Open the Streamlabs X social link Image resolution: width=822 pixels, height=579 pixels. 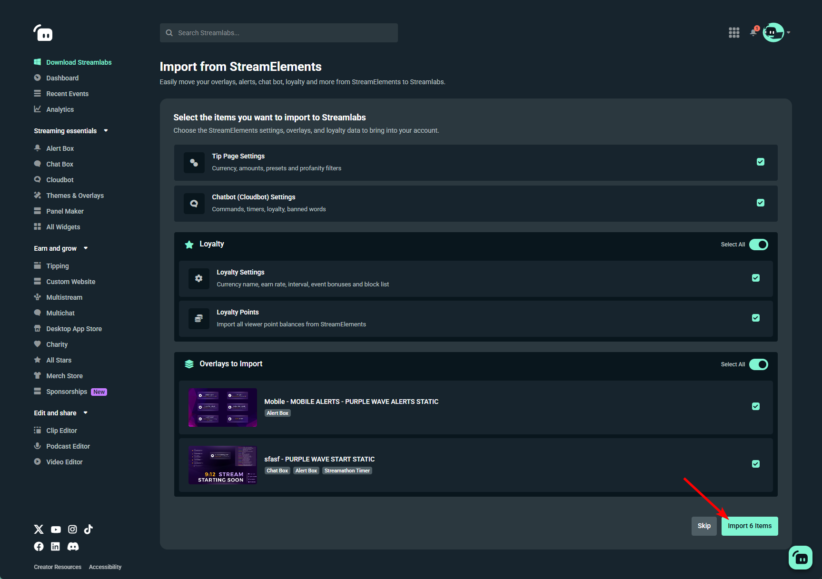click(39, 529)
